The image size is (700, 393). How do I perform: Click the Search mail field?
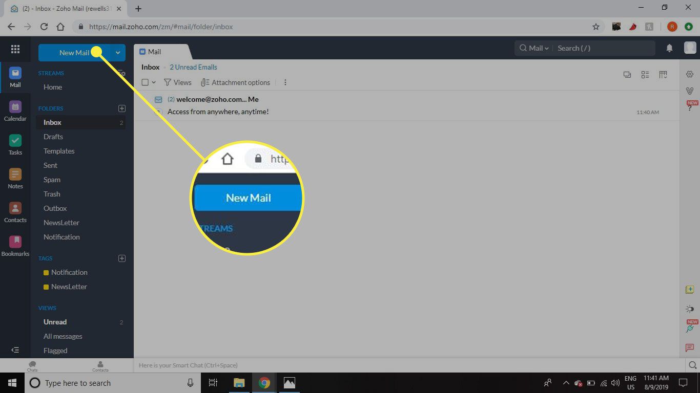click(603, 48)
